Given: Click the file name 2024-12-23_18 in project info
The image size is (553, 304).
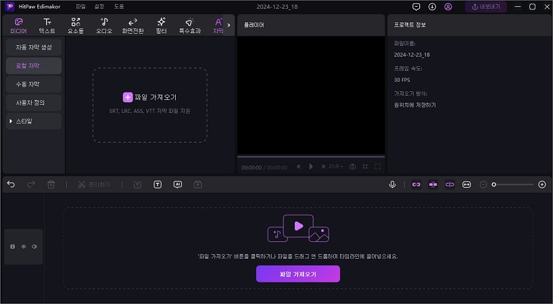Looking at the screenshot, I should [x=412, y=55].
